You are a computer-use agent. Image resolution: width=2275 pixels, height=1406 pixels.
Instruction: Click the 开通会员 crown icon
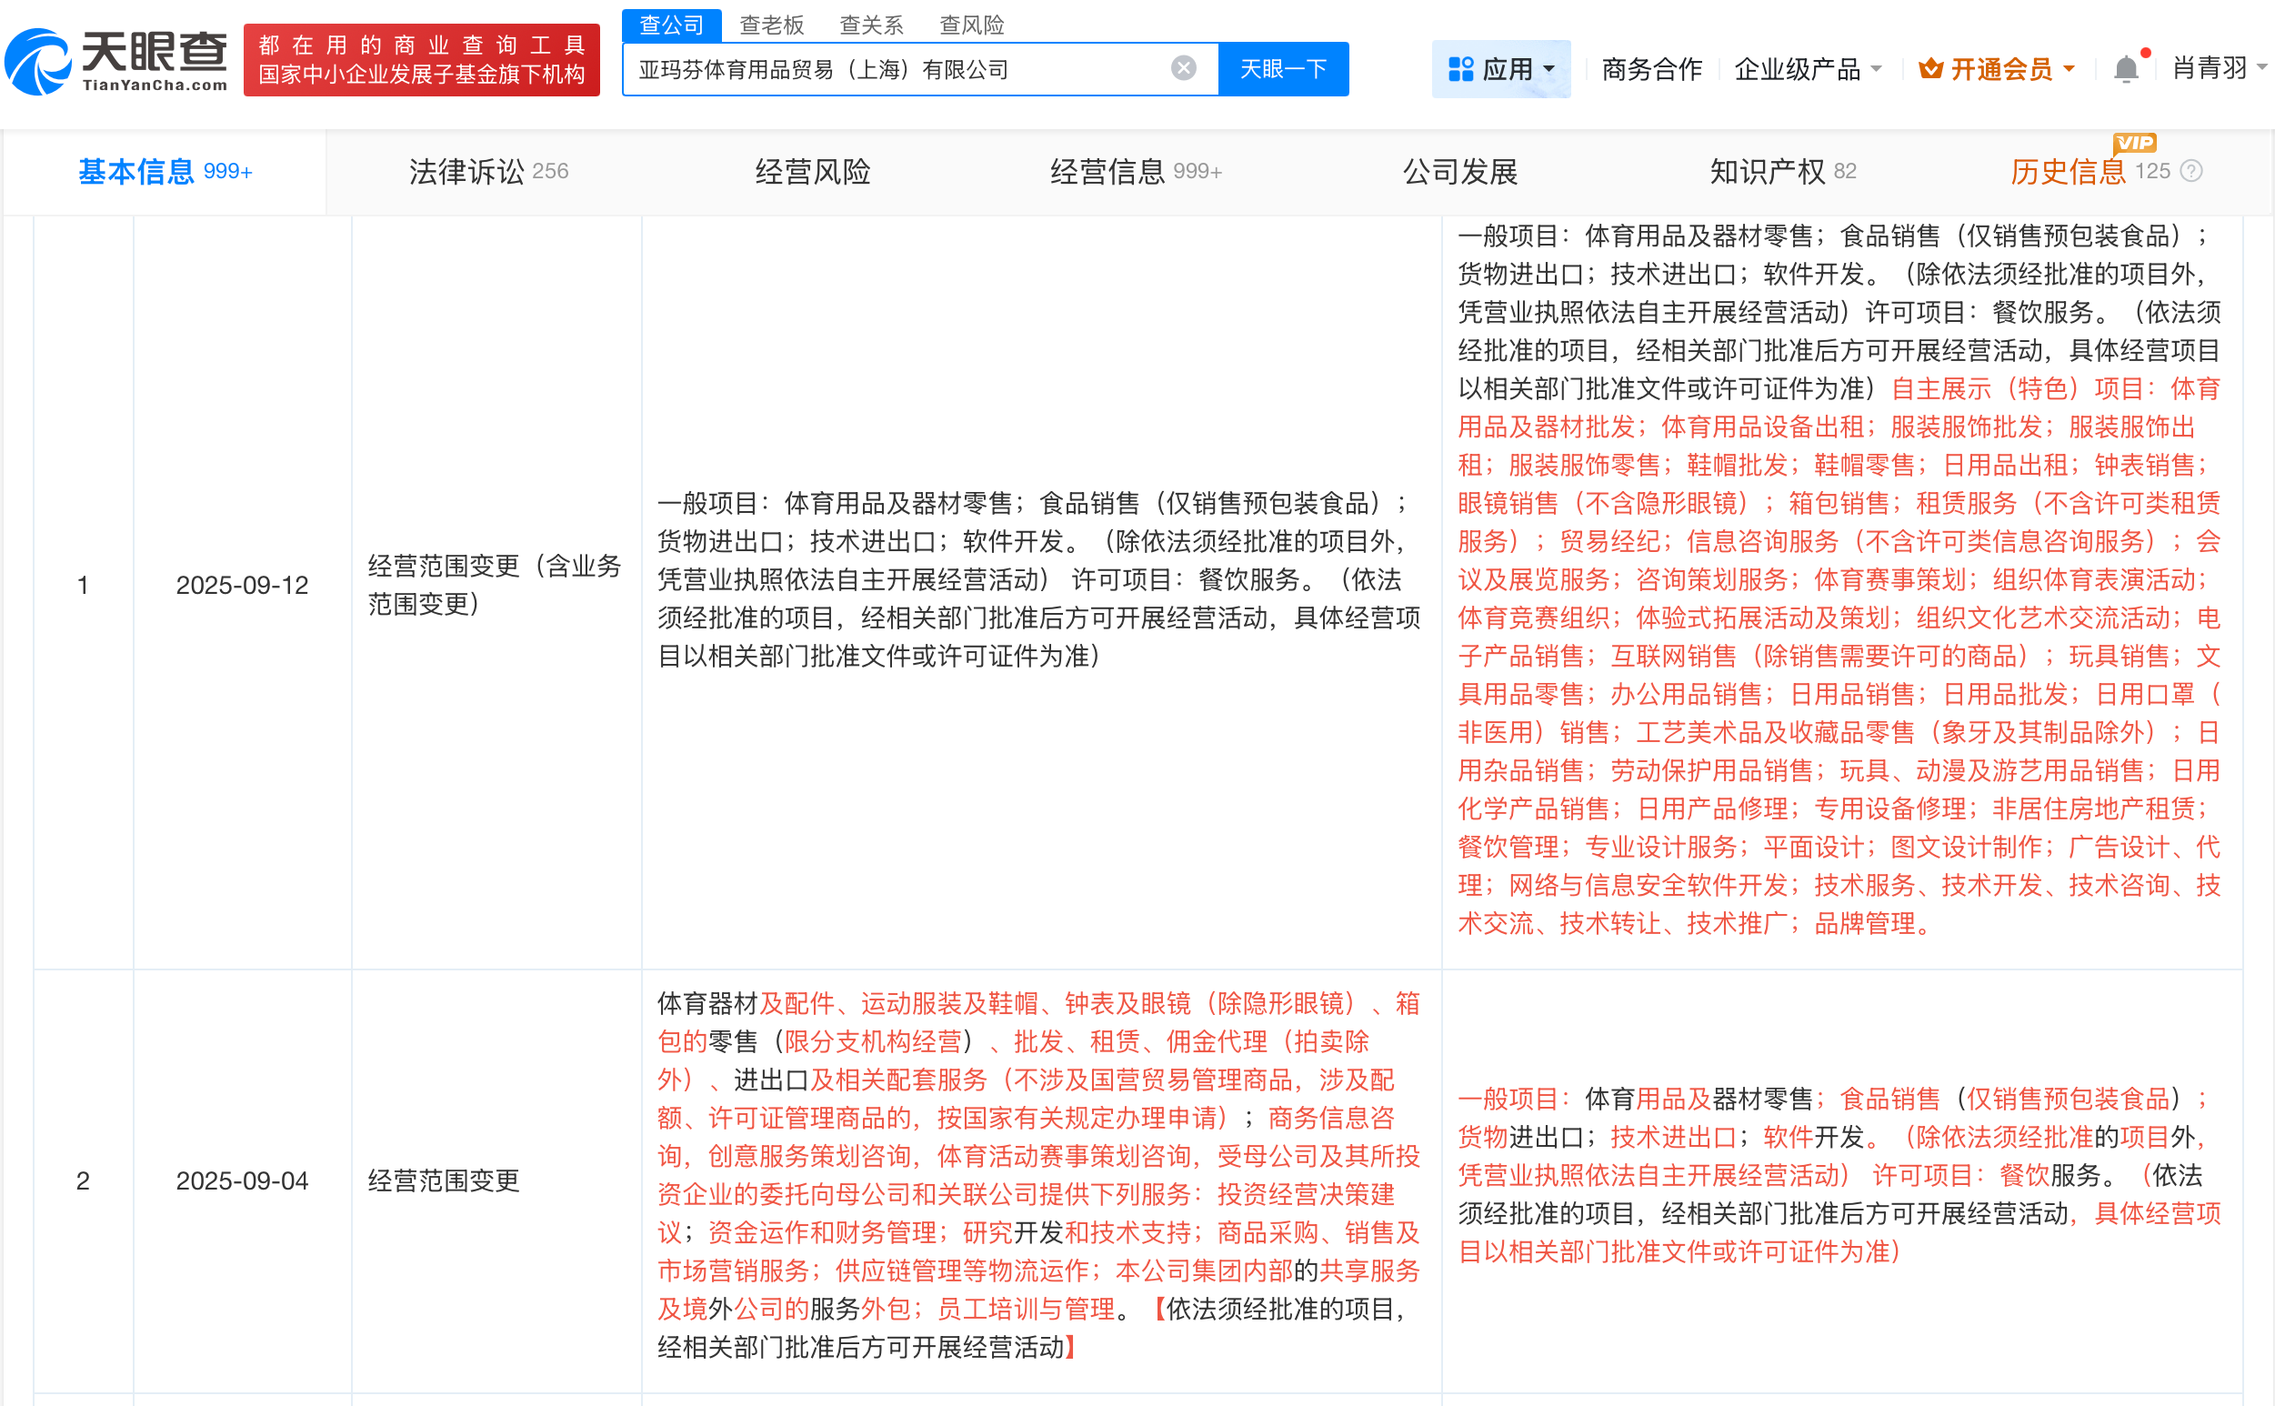1931,68
